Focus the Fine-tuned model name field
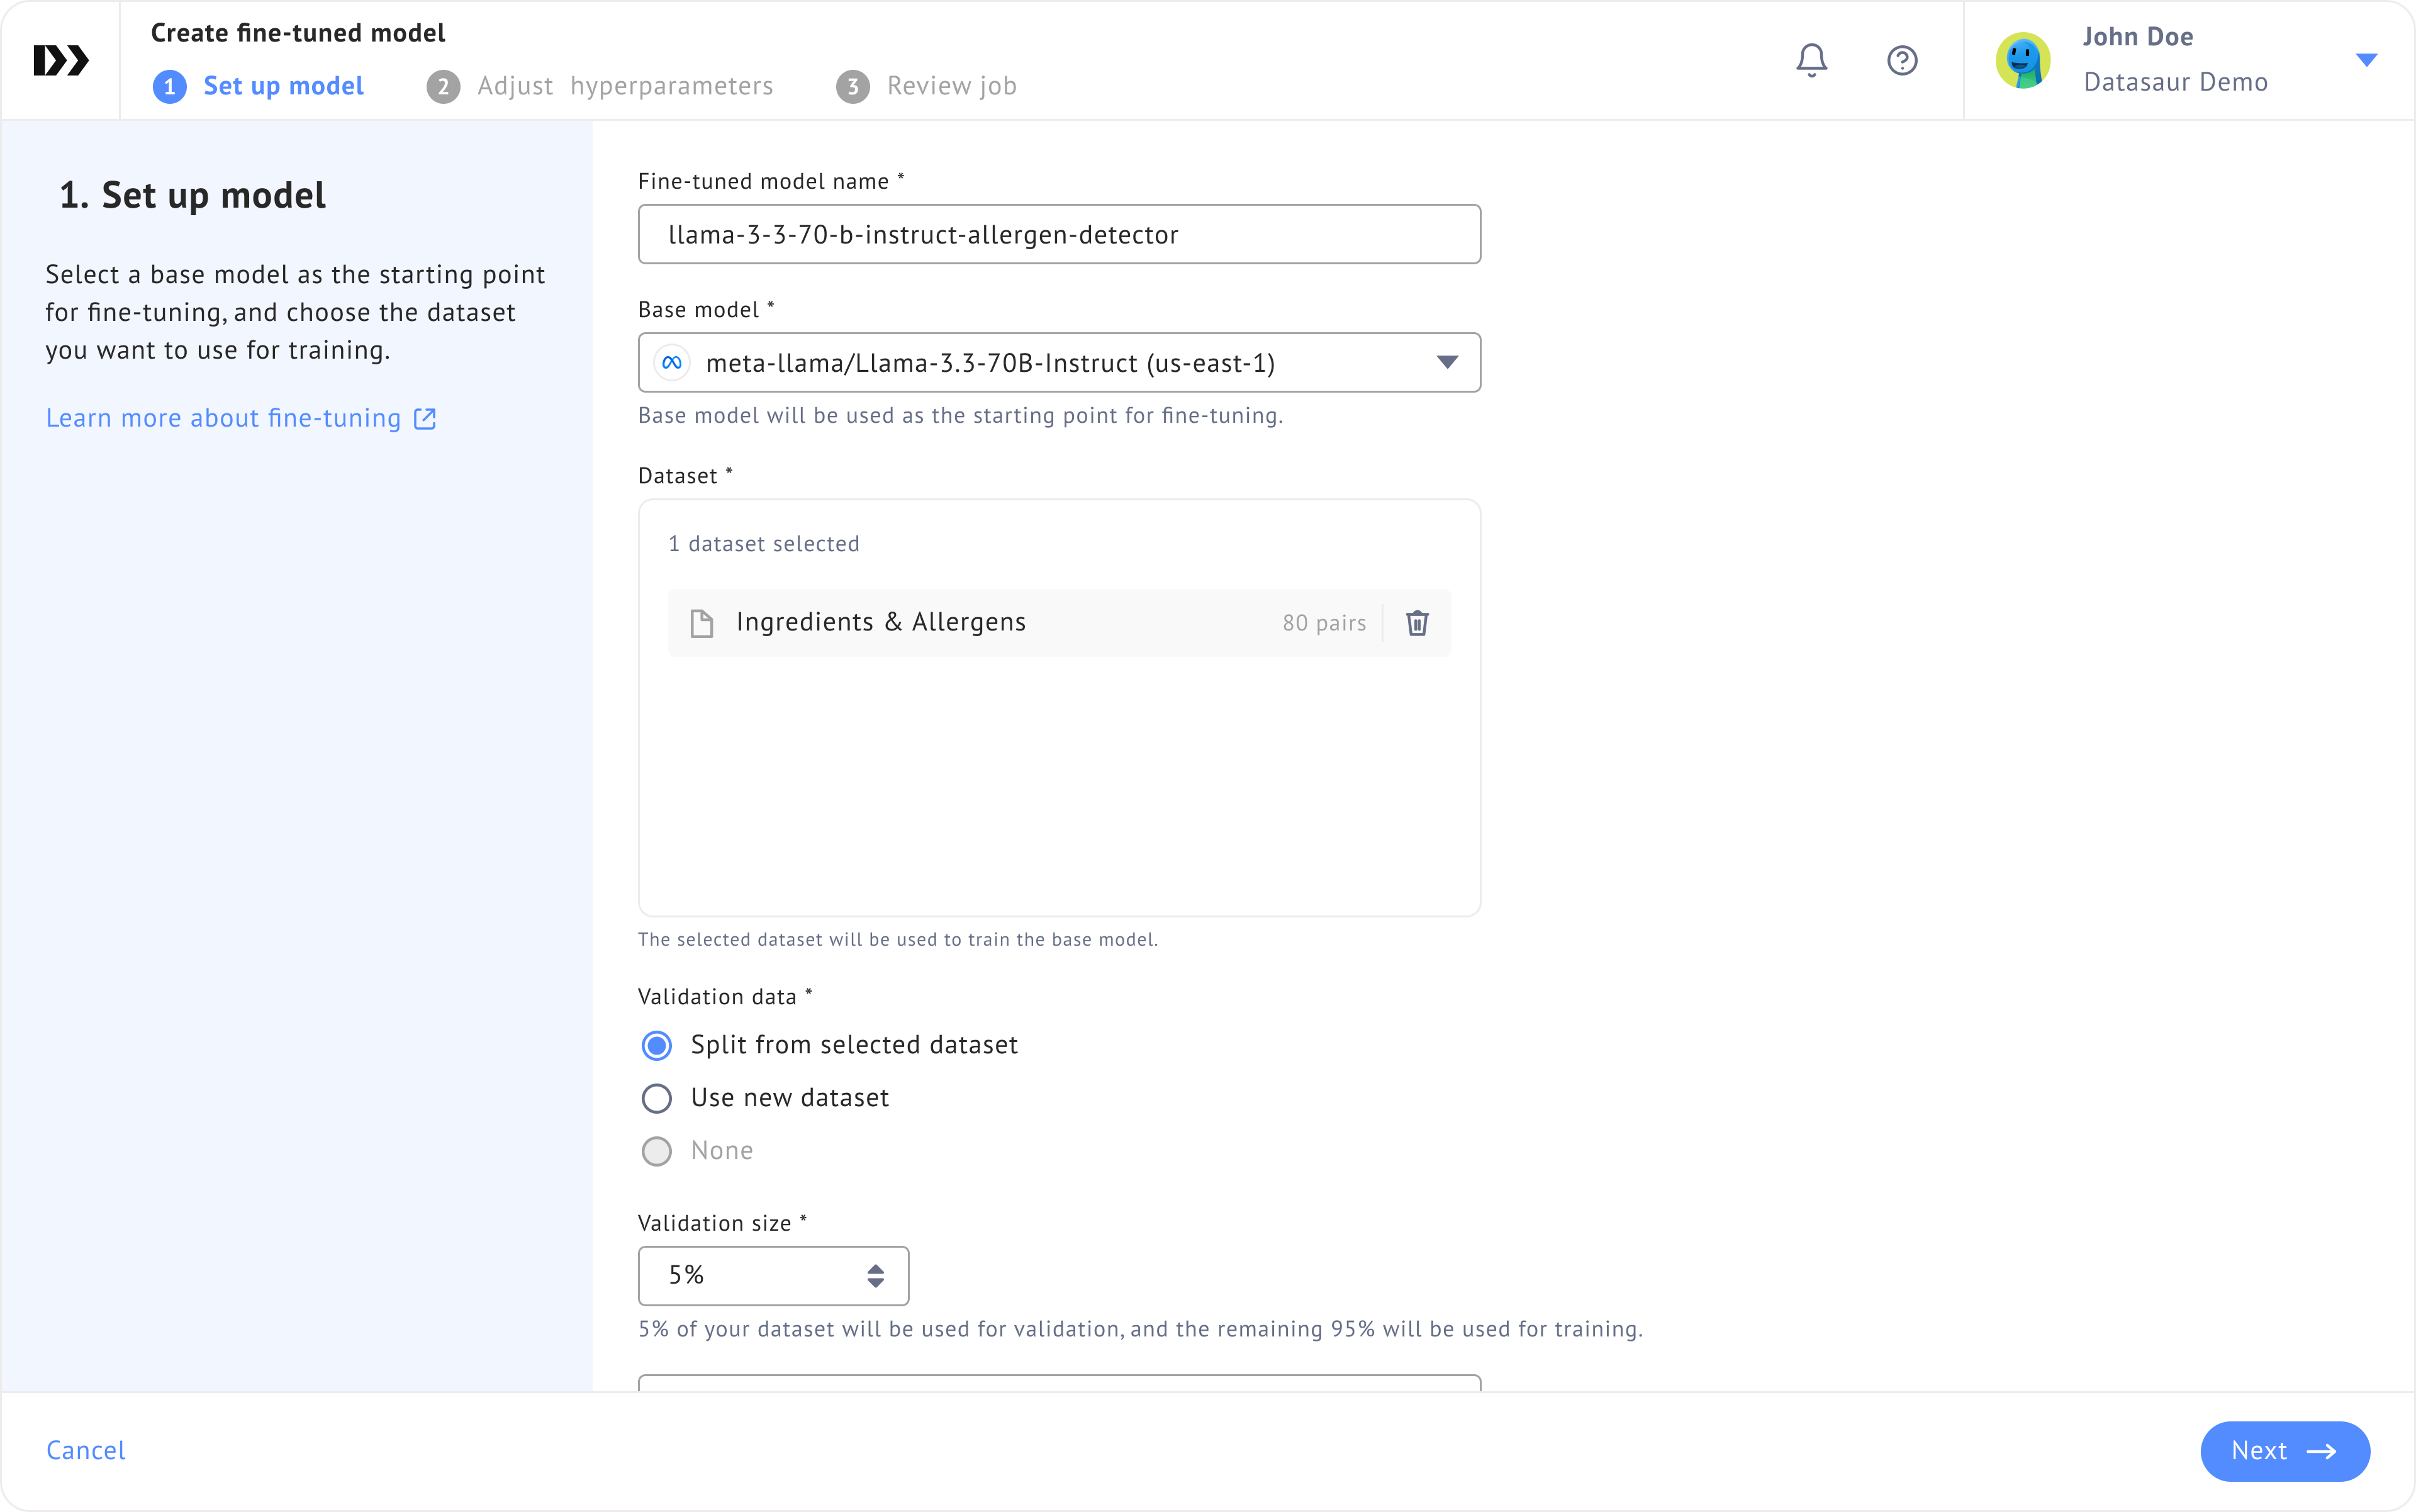This screenshot has height=1512, width=2416. [x=1058, y=235]
